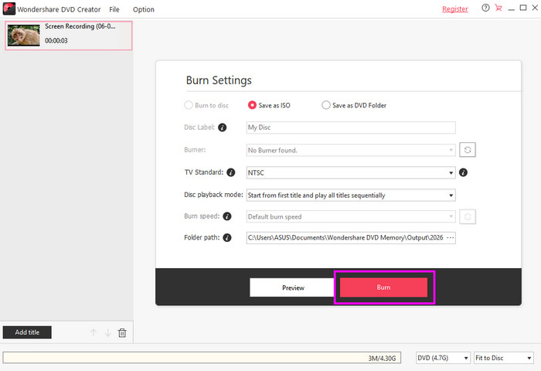Maximize the DVD Creator window

click(523, 8)
